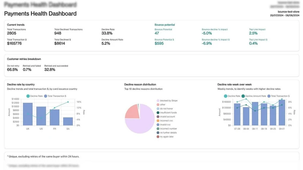The width and height of the screenshot is (303, 170).
Task: Click Decline Rate legend dot in weekly chart
Action: [x=225, y=96]
